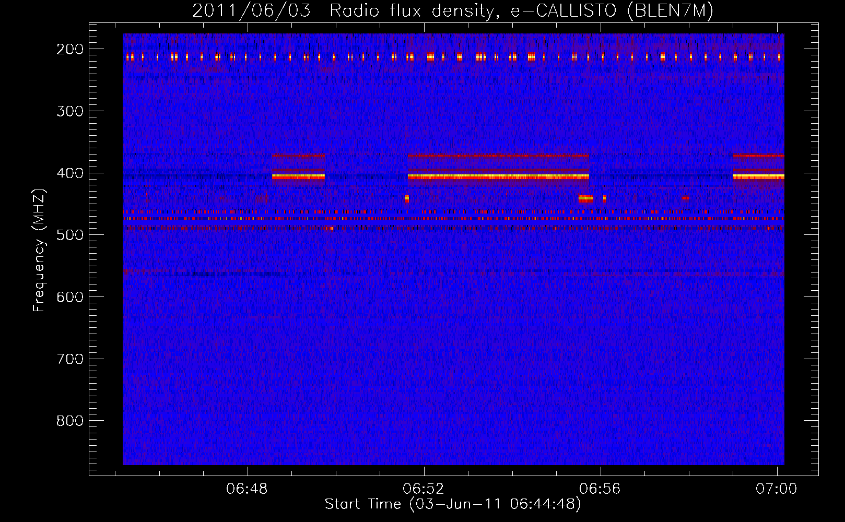Click the long bright 400 MHz band near 06:54
The image size is (845, 522).
tap(498, 176)
